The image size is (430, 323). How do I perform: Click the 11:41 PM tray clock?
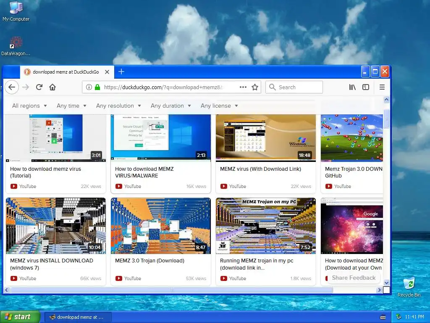[414, 317]
